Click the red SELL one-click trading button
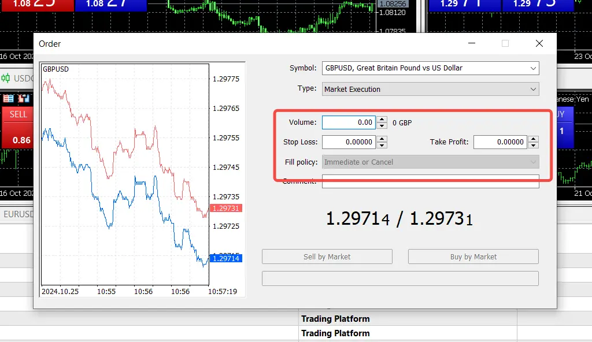This screenshot has height=342, width=592. tap(17, 114)
